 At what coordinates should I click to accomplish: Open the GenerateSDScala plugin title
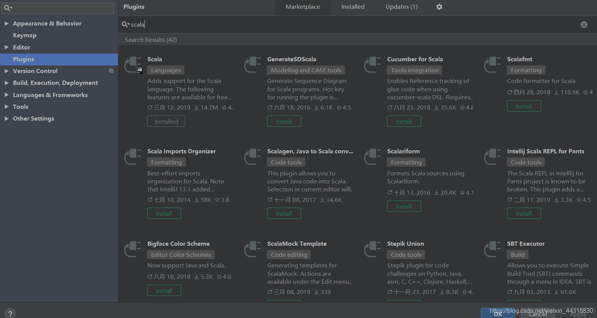[292, 59]
